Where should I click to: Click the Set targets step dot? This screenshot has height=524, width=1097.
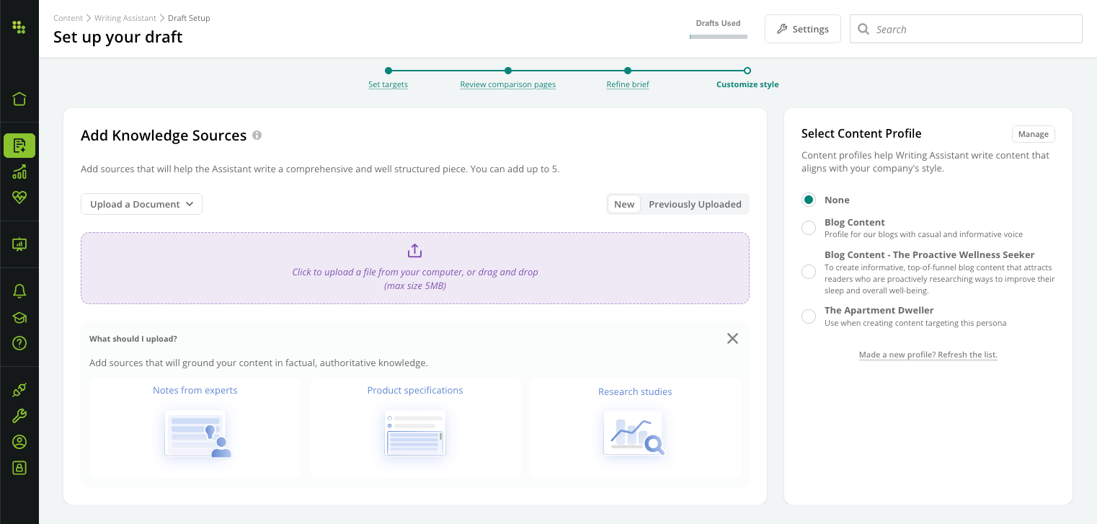tap(388, 71)
